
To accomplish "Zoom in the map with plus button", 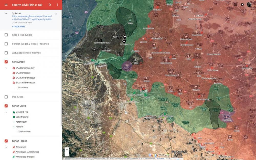I will click(67, 150).
